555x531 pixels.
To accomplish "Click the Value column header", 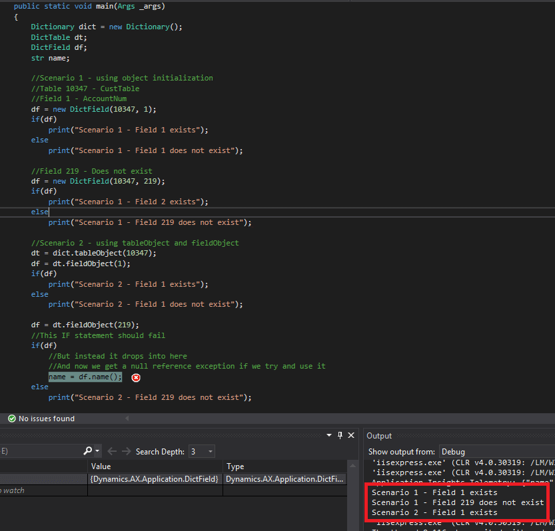I will pos(155,466).
